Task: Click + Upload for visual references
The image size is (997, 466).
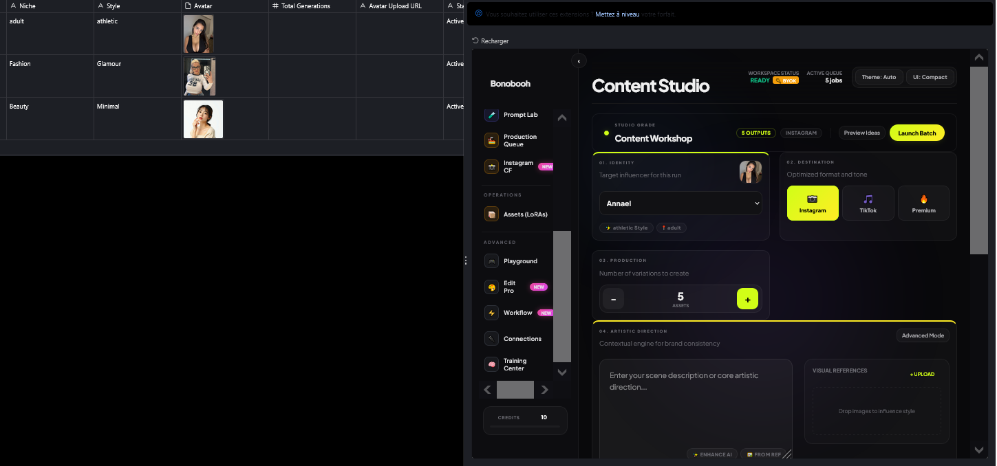Action: (x=922, y=375)
